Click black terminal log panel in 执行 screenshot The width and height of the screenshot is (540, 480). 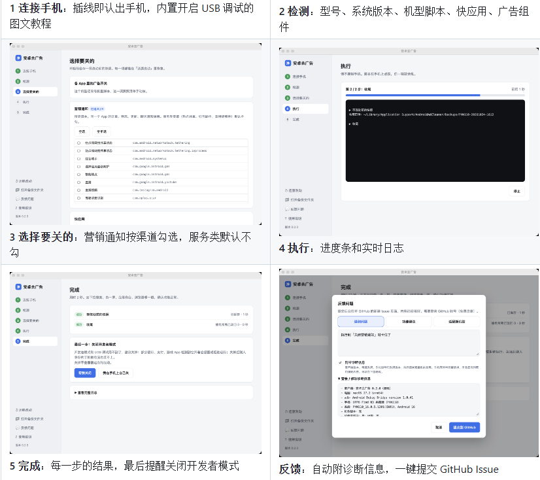[435, 141]
